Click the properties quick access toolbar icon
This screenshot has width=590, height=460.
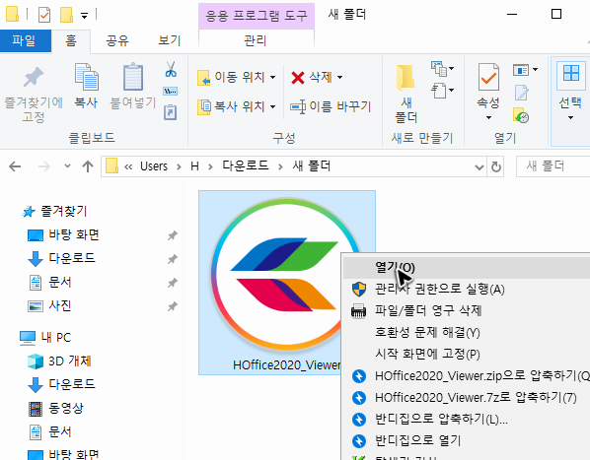pyautogui.click(x=44, y=15)
